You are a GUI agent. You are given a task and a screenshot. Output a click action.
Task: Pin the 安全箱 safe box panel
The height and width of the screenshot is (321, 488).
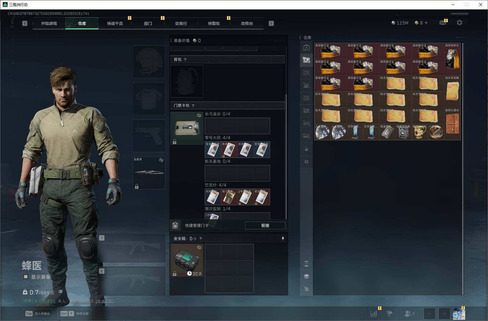283,239
